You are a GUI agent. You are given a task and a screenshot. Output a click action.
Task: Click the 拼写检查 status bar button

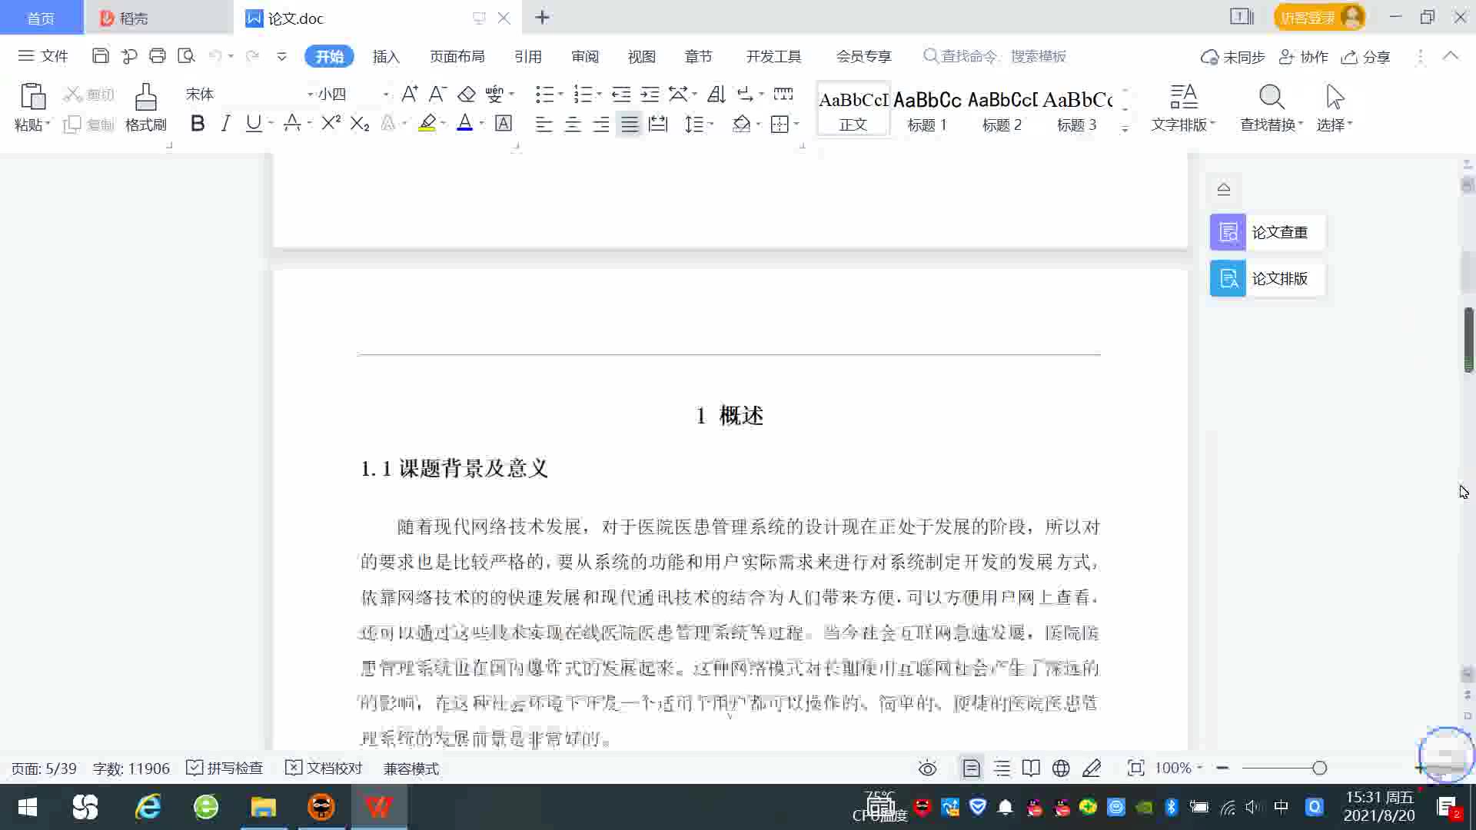tap(225, 769)
